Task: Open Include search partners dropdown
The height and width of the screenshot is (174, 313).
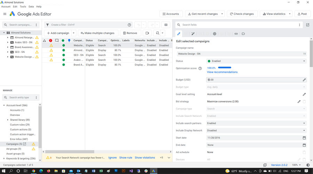Action: tap(256, 123)
